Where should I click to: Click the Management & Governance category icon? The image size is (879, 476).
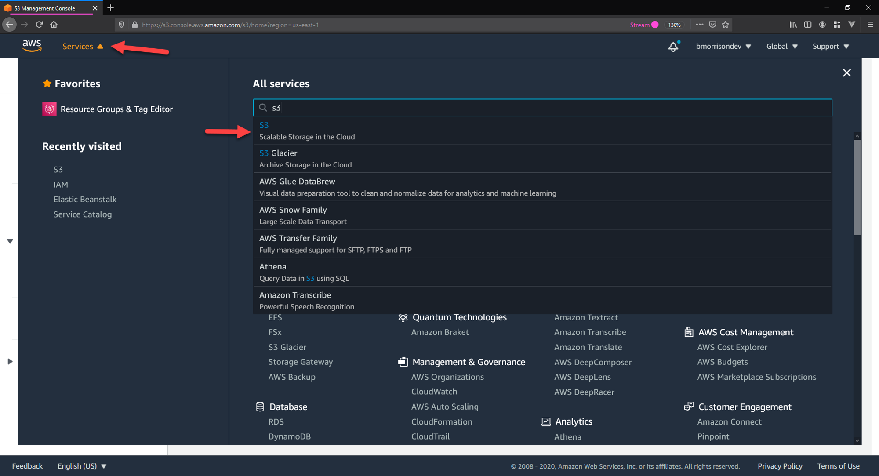click(x=403, y=362)
